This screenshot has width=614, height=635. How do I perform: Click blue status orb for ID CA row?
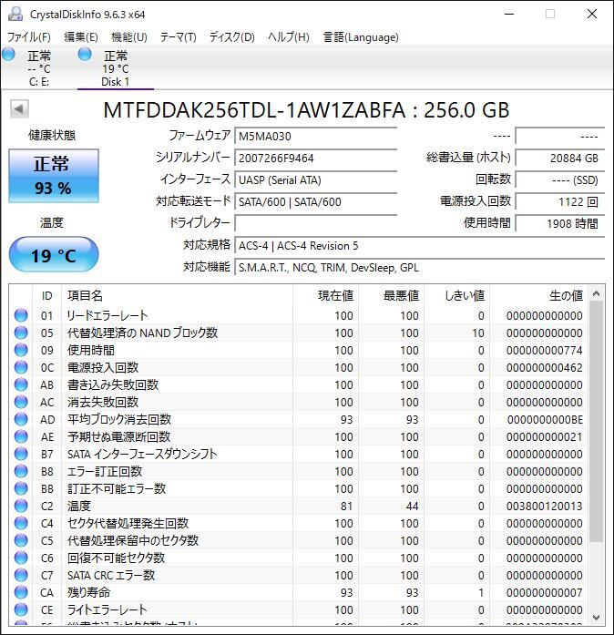click(21, 592)
